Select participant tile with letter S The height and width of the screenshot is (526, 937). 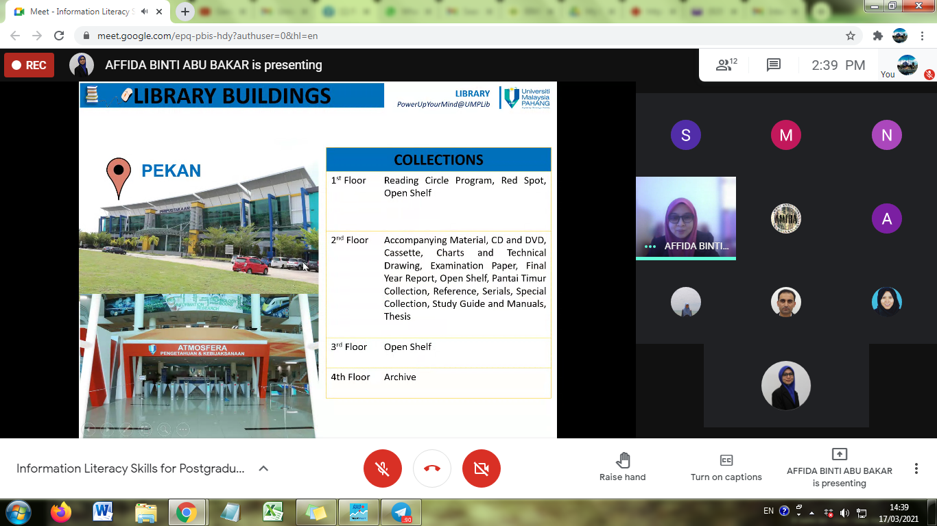(686, 135)
